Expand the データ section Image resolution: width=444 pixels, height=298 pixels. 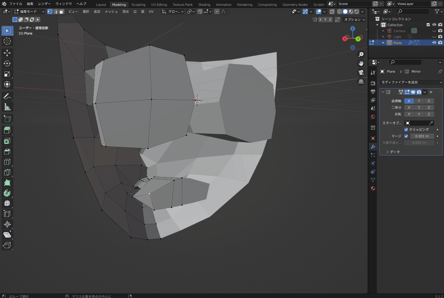pyautogui.click(x=393, y=152)
